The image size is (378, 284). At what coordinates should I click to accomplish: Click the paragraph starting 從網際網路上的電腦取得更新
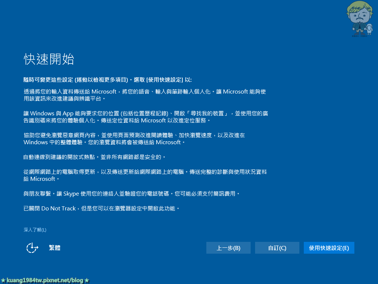point(145,175)
